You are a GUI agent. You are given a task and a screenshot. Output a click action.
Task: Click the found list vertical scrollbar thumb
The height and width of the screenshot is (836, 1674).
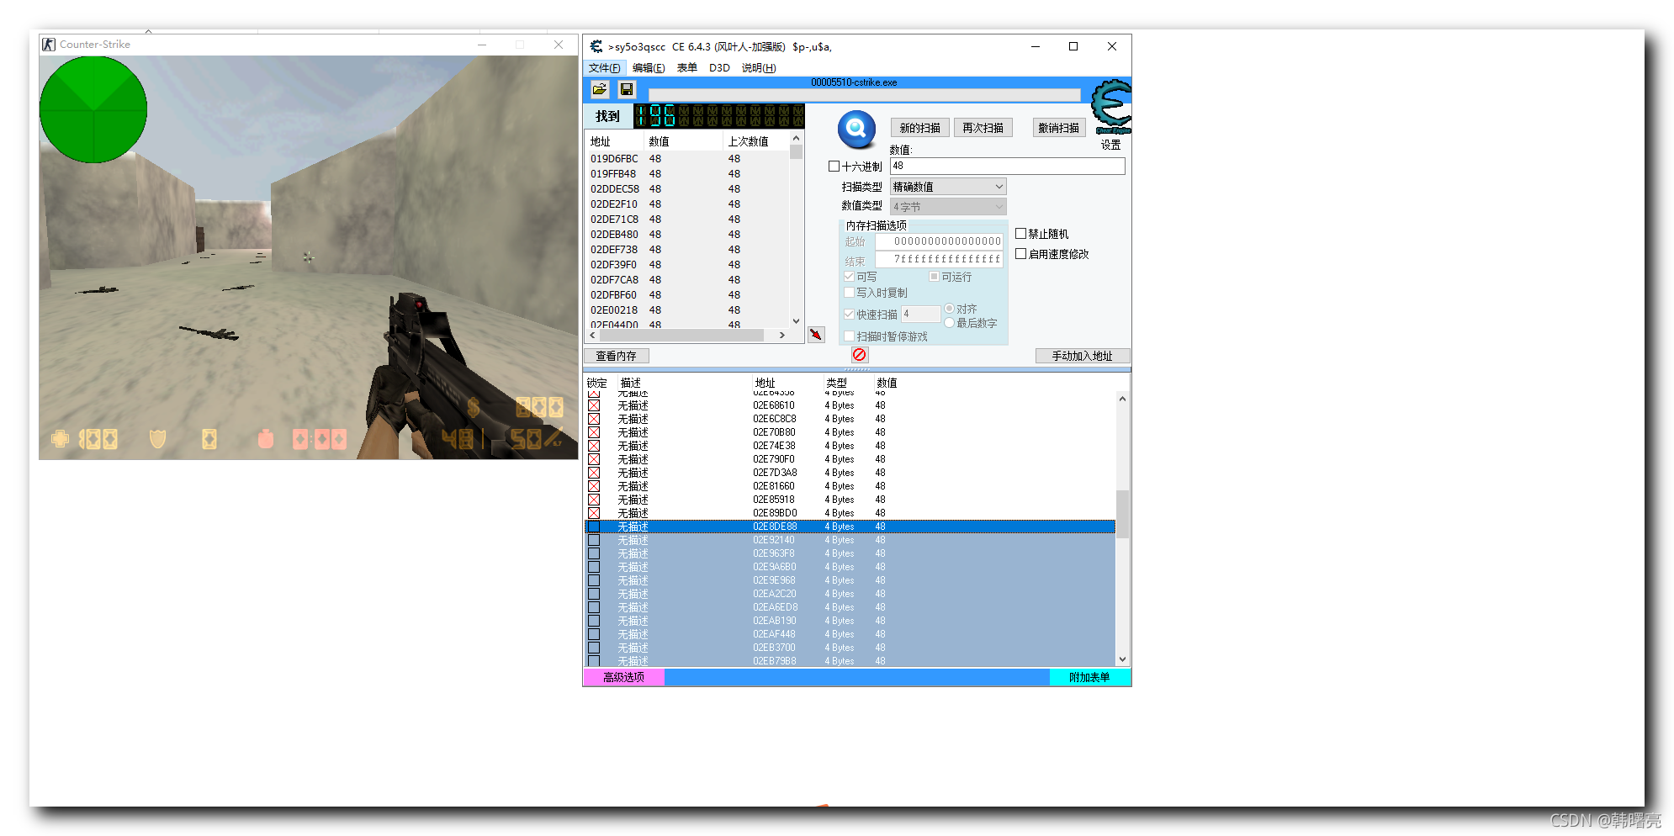797,152
